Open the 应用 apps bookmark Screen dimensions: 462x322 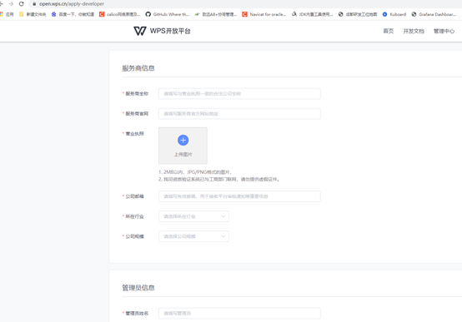pyautogui.click(x=7, y=14)
